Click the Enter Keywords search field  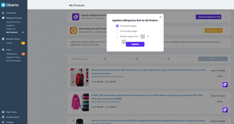[85, 59]
